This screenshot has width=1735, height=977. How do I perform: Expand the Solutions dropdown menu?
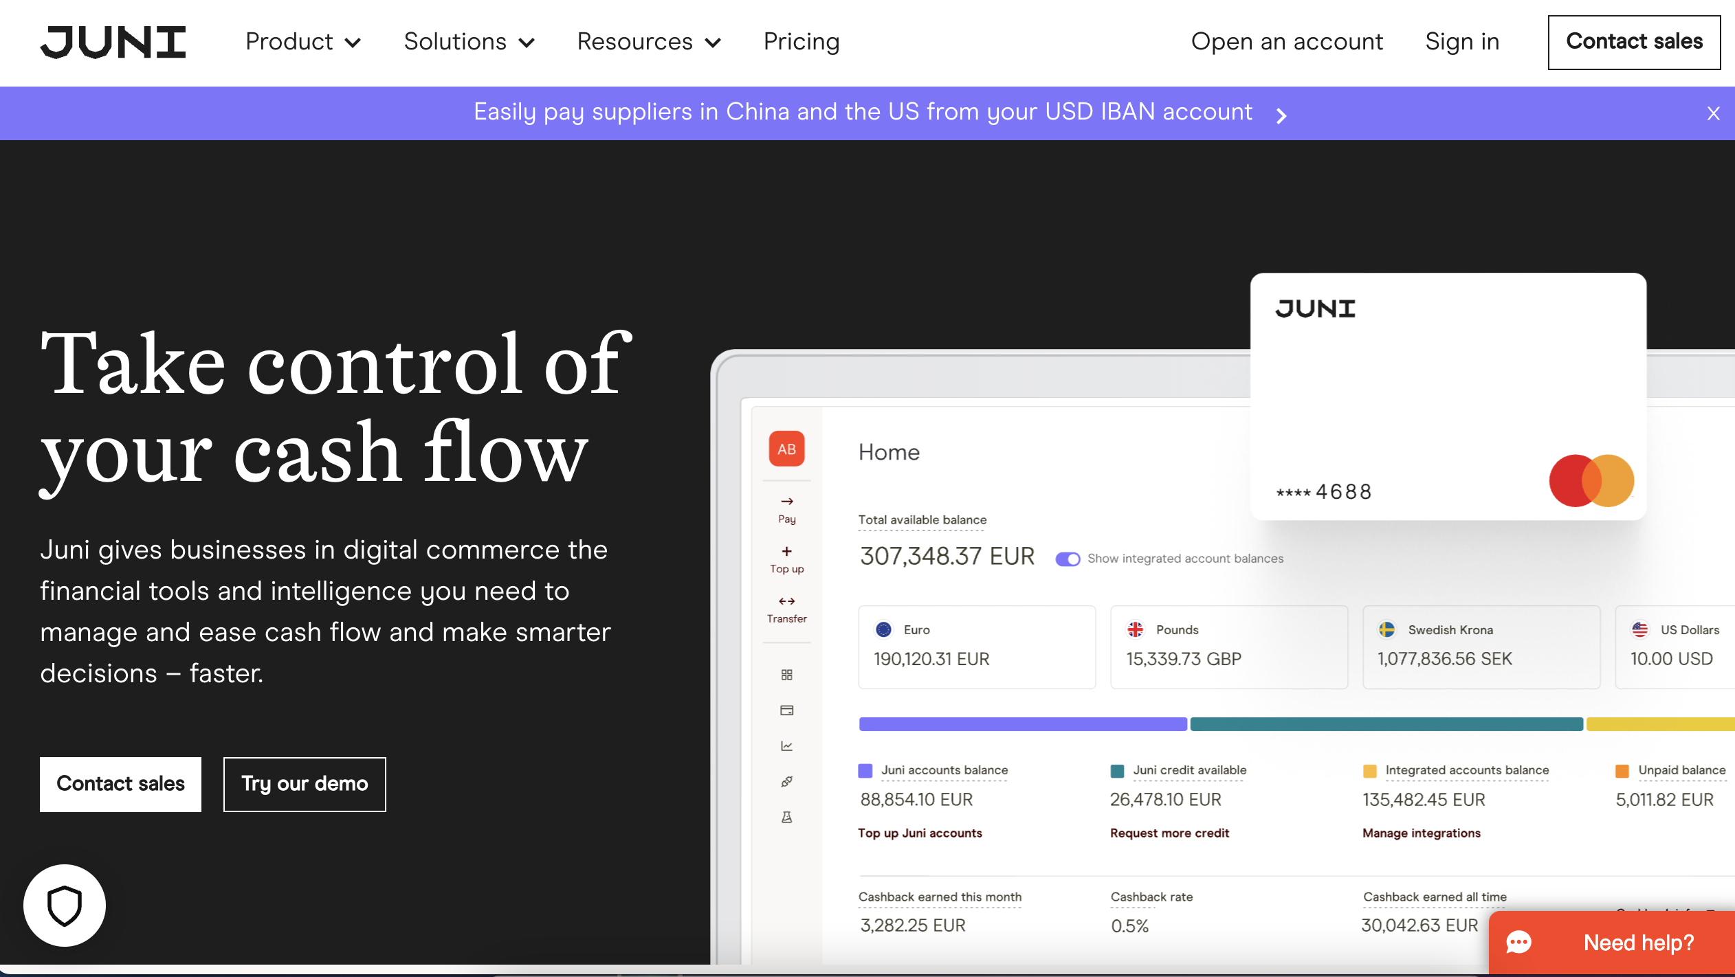469,42
